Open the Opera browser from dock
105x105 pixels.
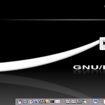(30, 102)
